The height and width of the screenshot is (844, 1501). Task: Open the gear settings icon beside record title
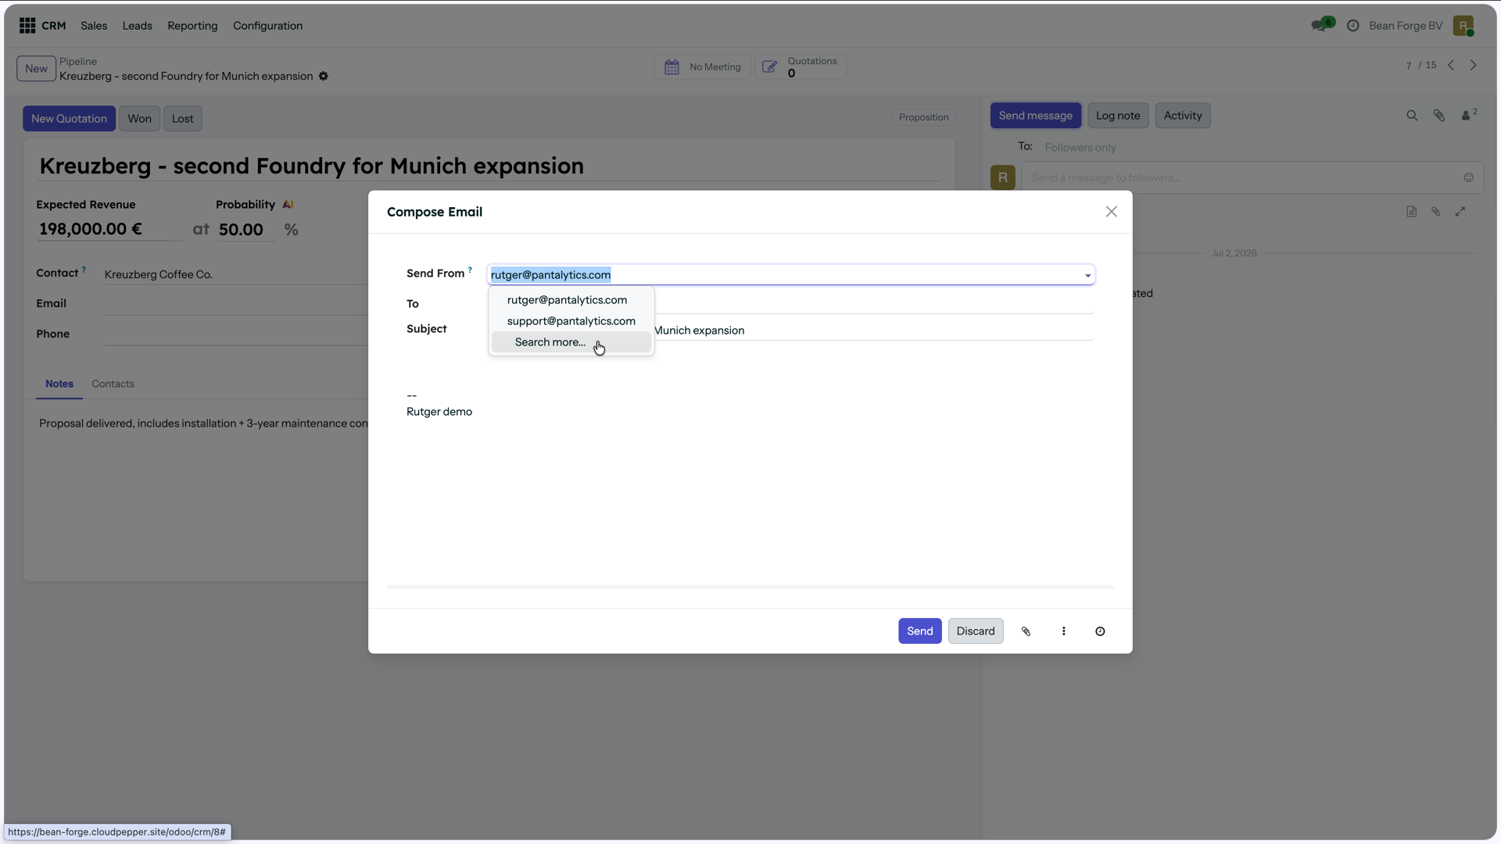point(324,77)
